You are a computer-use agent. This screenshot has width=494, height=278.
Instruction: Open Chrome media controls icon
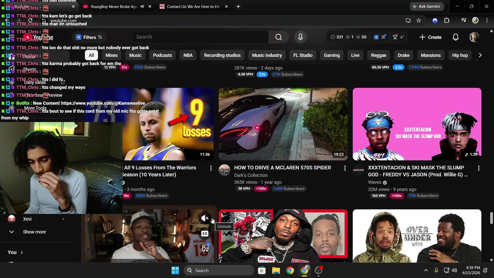tap(464, 20)
